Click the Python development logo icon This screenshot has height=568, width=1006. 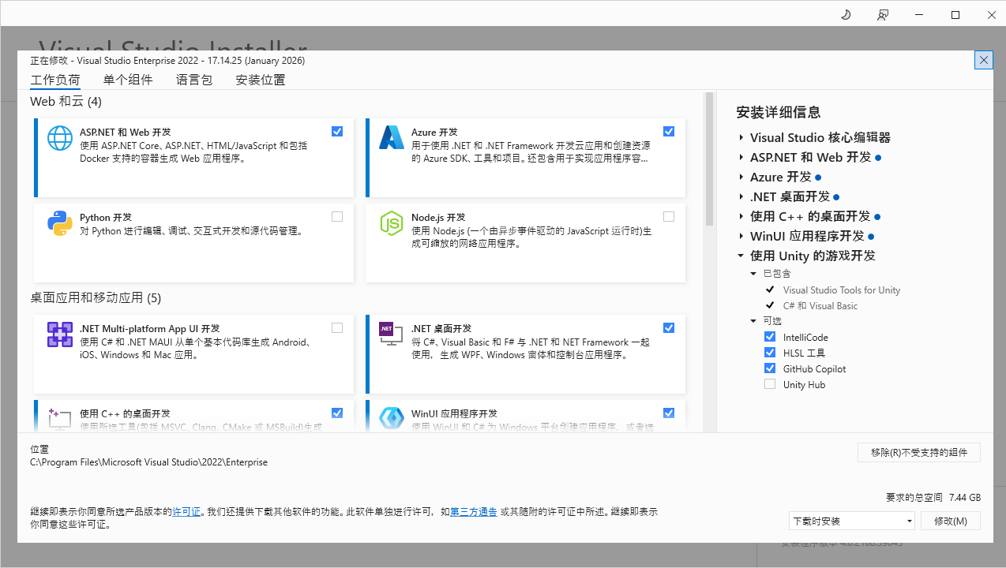(60, 224)
